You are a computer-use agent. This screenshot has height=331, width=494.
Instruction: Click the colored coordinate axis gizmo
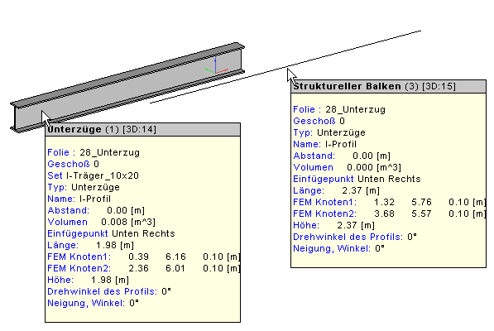tap(216, 66)
